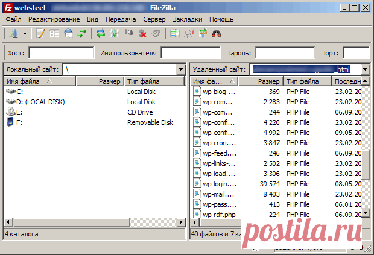Open the Site Manager icon
Viewport: 374px width, 255px height.
pyautogui.click(x=13, y=33)
